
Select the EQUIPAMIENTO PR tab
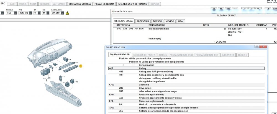pyautogui.click(x=119, y=55)
